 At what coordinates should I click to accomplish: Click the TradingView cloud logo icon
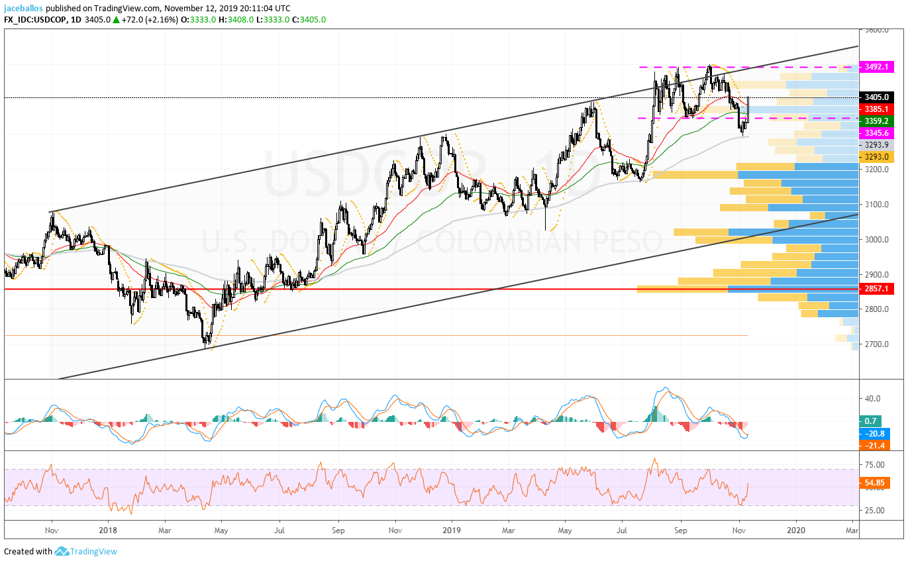pos(62,551)
